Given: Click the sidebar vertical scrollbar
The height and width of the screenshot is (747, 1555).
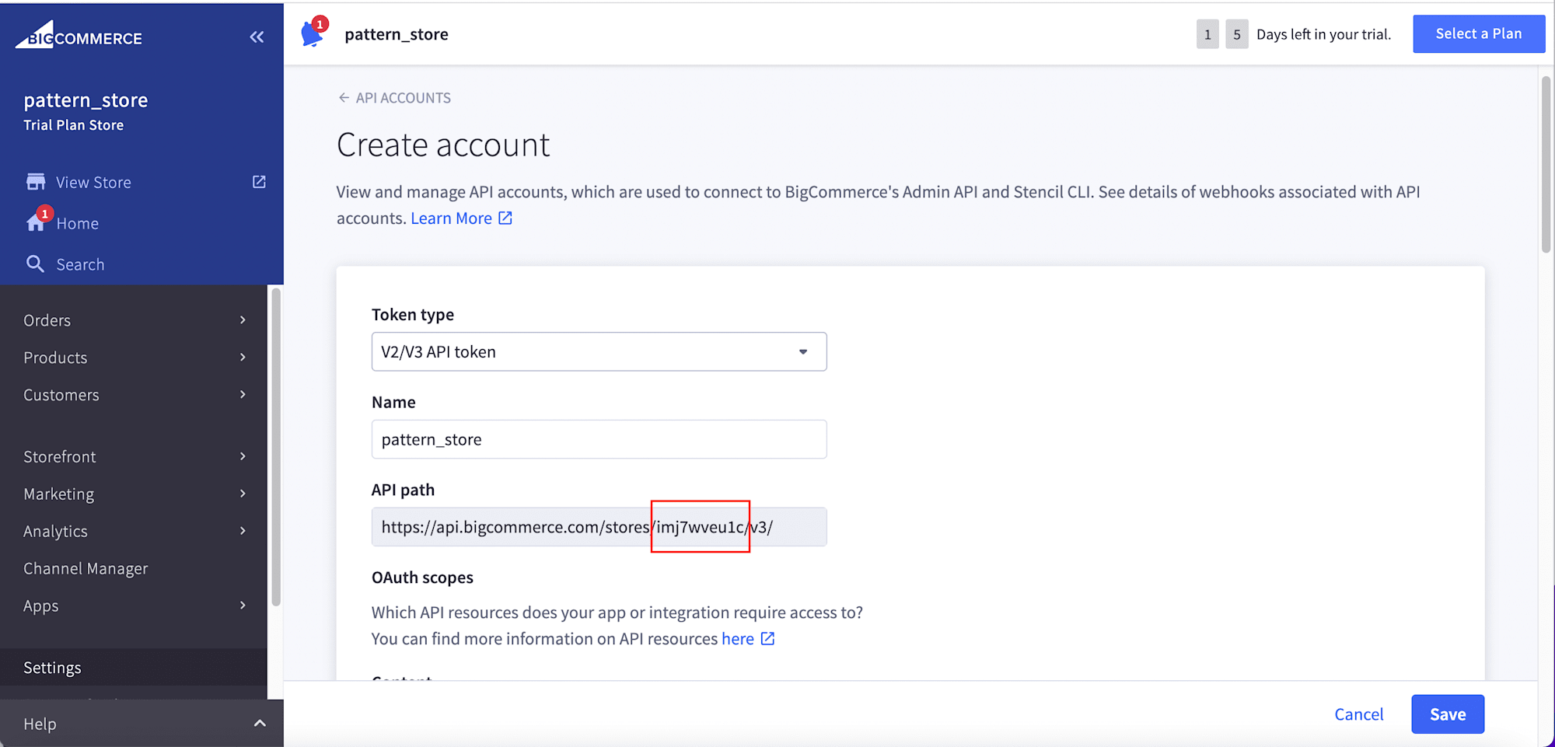Looking at the screenshot, I should click(275, 447).
